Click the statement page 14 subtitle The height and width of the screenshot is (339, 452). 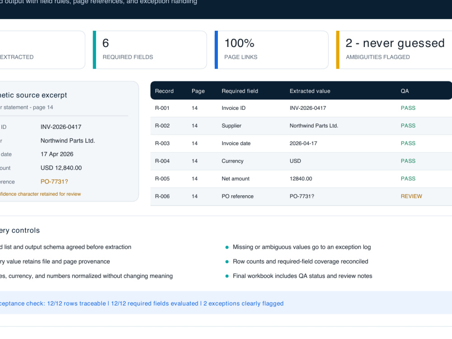coord(27,107)
